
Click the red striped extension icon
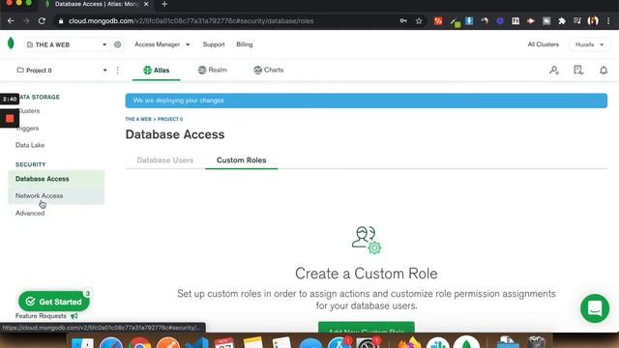pyautogui.click(x=438, y=21)
